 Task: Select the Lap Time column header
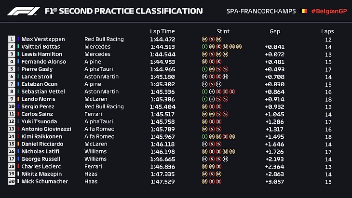[161, 31]
